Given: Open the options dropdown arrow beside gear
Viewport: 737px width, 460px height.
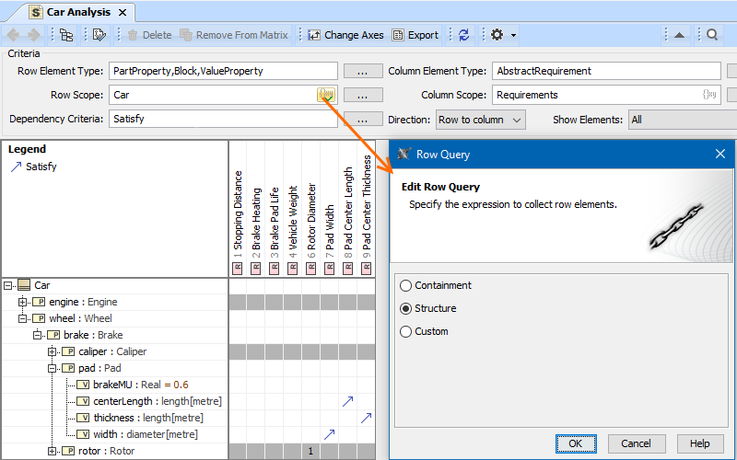Looking at the screenshot, I should [x=513, y=36].
